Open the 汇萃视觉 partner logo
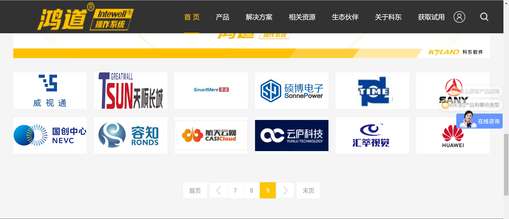509x219 pixels. pyautogui.click(x=372, y=136)
